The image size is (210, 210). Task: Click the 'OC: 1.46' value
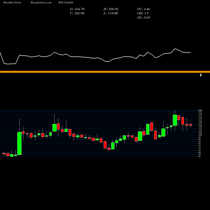click(144, 9)
